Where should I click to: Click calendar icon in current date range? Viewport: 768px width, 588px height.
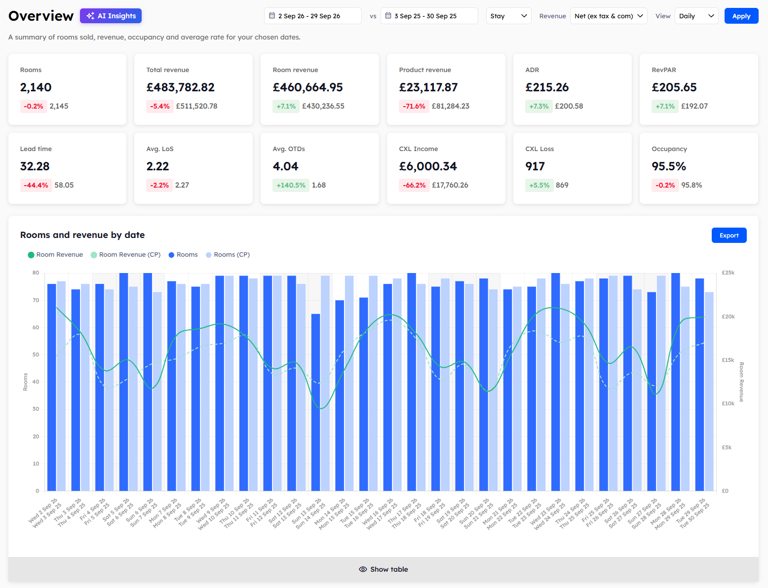click(272, 16)
